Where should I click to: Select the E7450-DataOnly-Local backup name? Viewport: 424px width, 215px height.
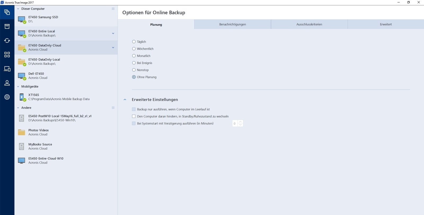tap(44, 60)
